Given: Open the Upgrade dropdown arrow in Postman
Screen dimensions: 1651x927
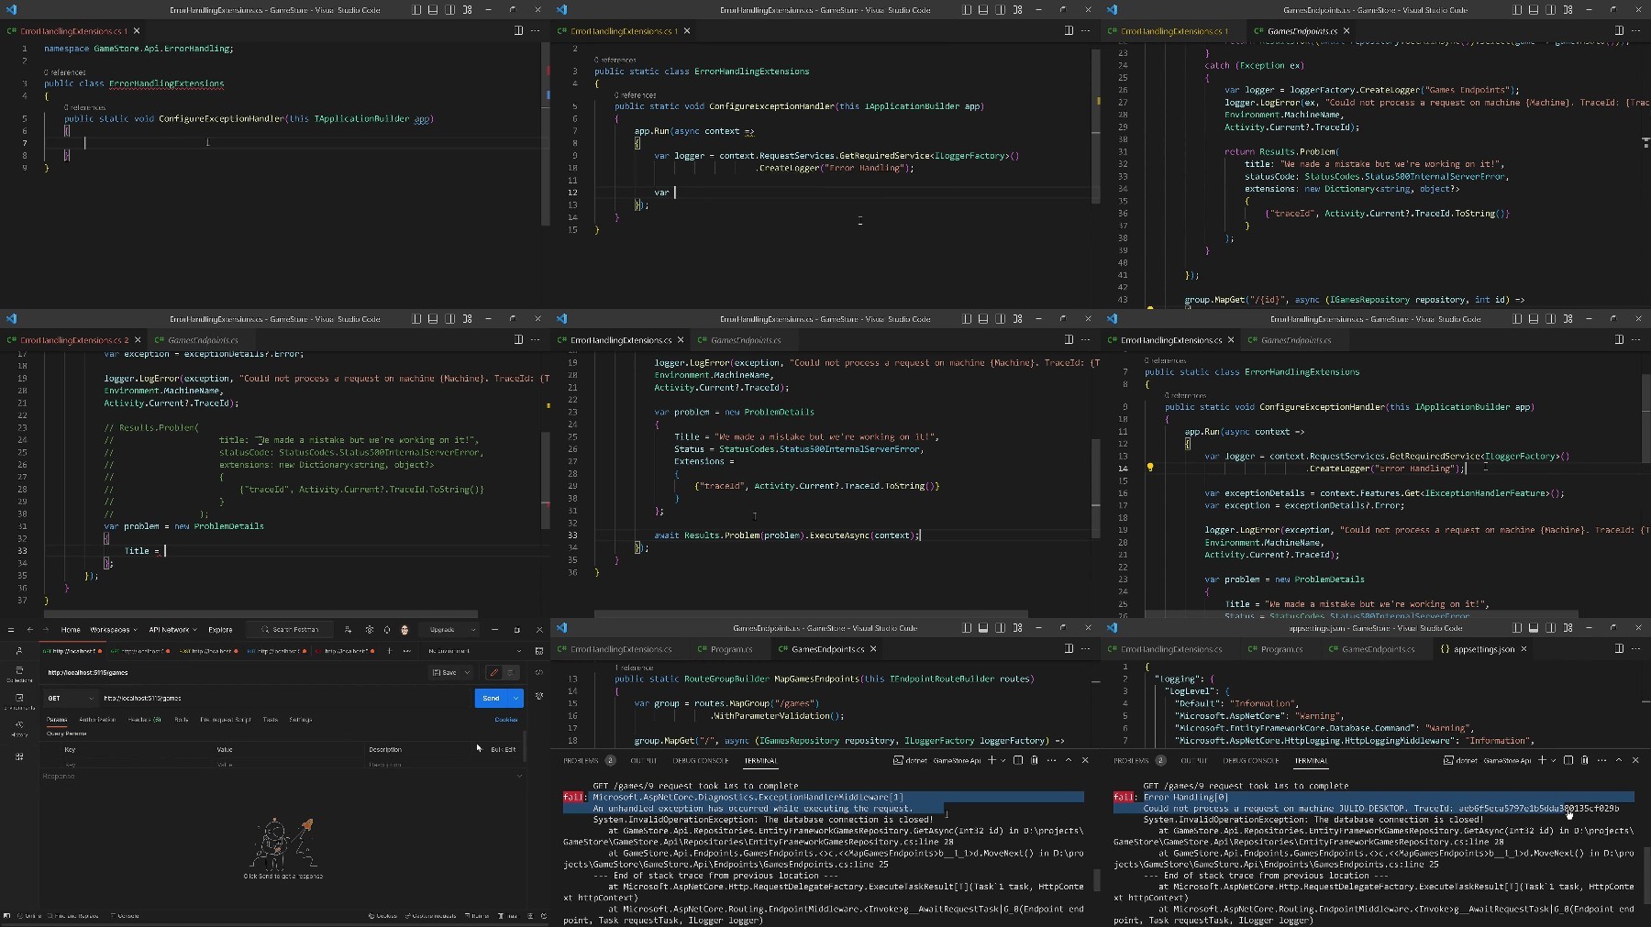Looking at the screenshot, I should pos(473,630).
